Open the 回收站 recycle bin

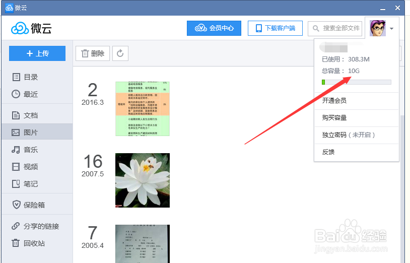click(37, 243)
